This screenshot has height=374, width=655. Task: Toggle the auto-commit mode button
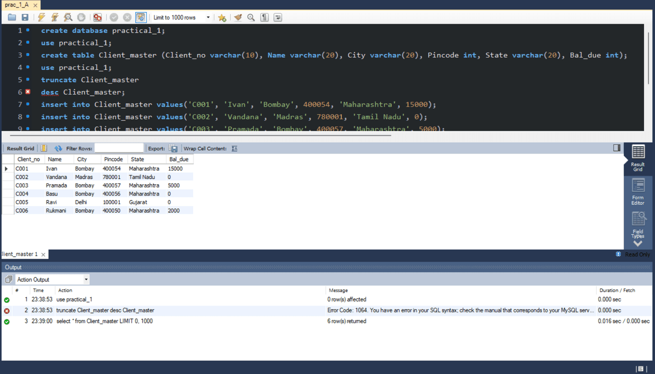(141, 17)
